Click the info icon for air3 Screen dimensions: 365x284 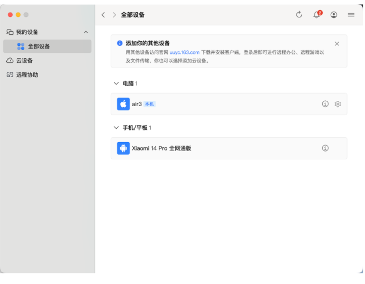pyautogui.click(x=325, y=104)
